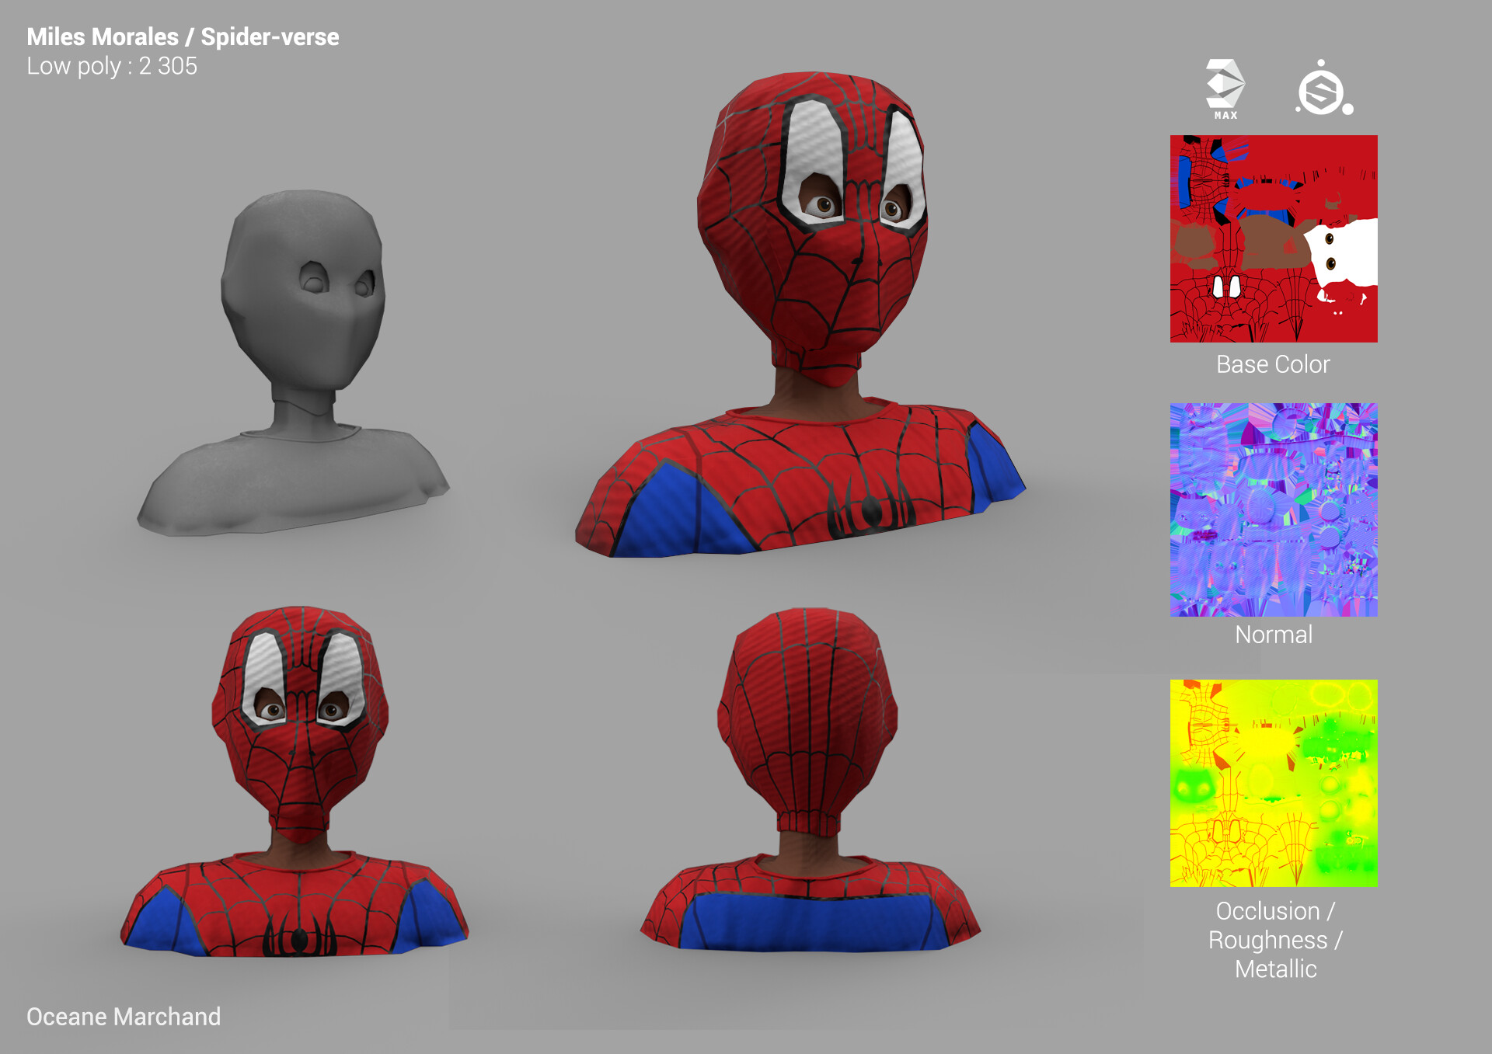1492x1054 pixels.
Task: Click the "Miles Morales / Spider-verse" title
Action: (x=183, y=37)
